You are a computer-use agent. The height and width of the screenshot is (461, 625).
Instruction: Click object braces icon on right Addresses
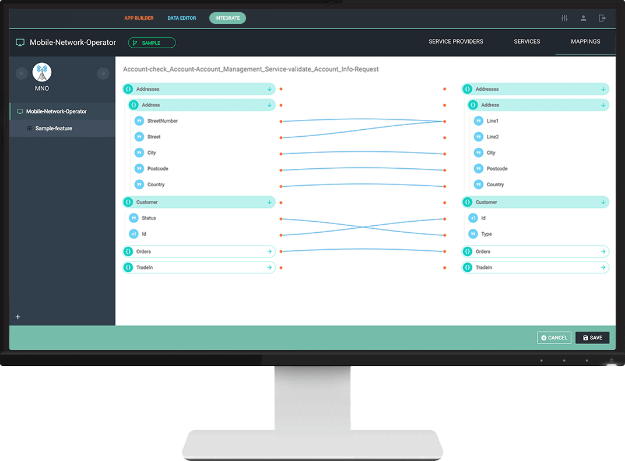pos(468,89)
